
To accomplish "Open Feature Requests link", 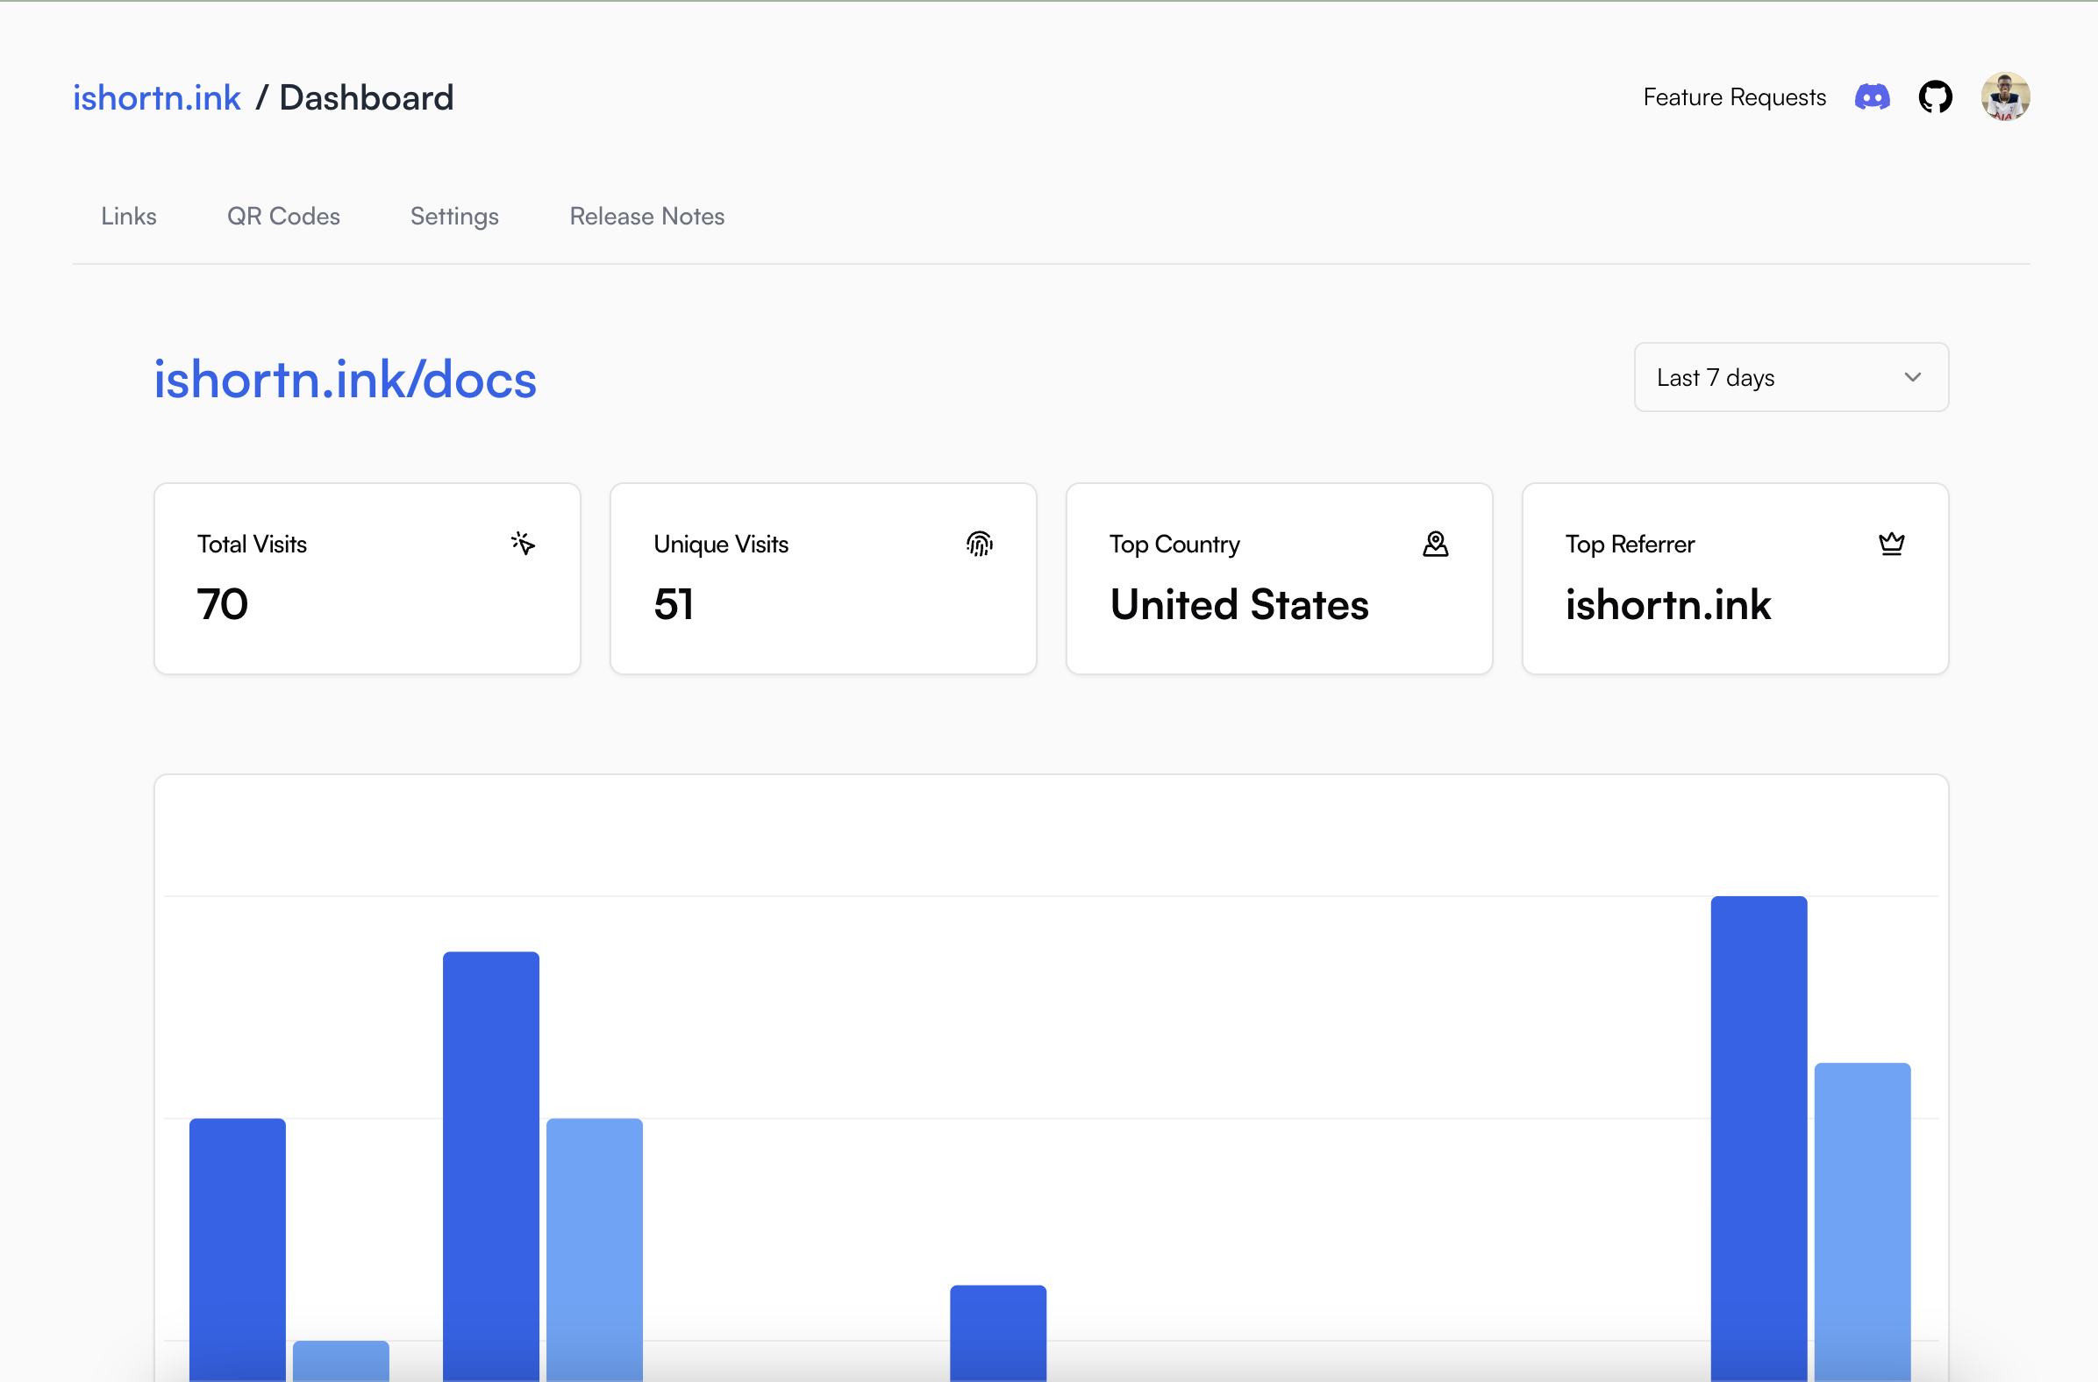I will 1734,97.
